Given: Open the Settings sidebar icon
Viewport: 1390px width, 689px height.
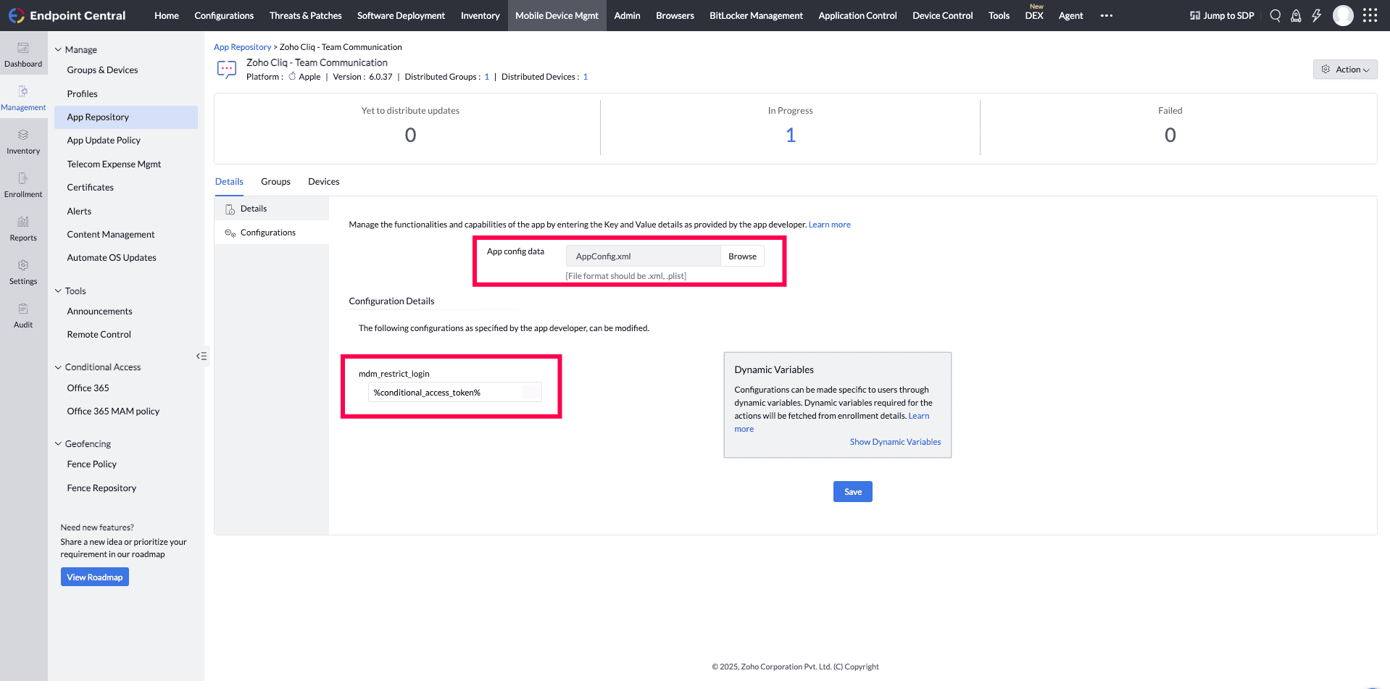Looking at the screenshot, I should point(23,272).
